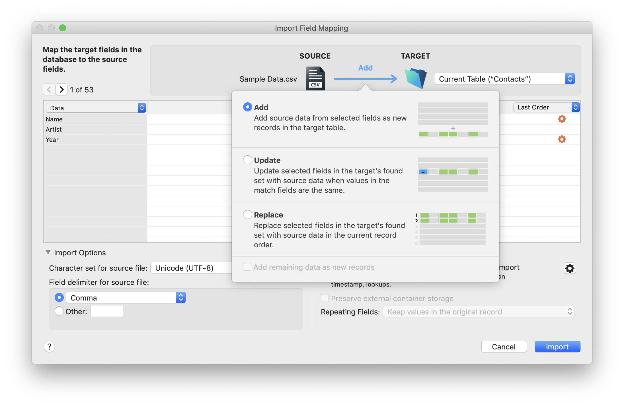Click the orange gear in Name row
This screenshot has height=406, width=624.
click(562, 119)
